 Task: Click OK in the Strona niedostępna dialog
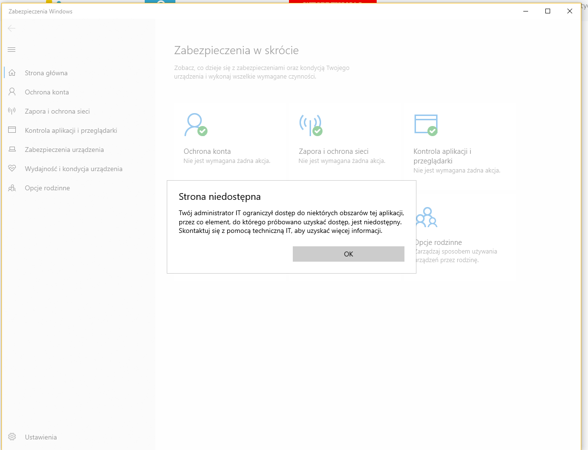click(x=348, y=254)
